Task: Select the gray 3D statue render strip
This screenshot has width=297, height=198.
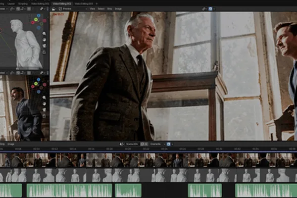Action: pyautogui.click(x=148, y=175)
